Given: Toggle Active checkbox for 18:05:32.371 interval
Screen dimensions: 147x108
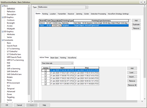Looking at the screenshot, I should coord(46,81).
